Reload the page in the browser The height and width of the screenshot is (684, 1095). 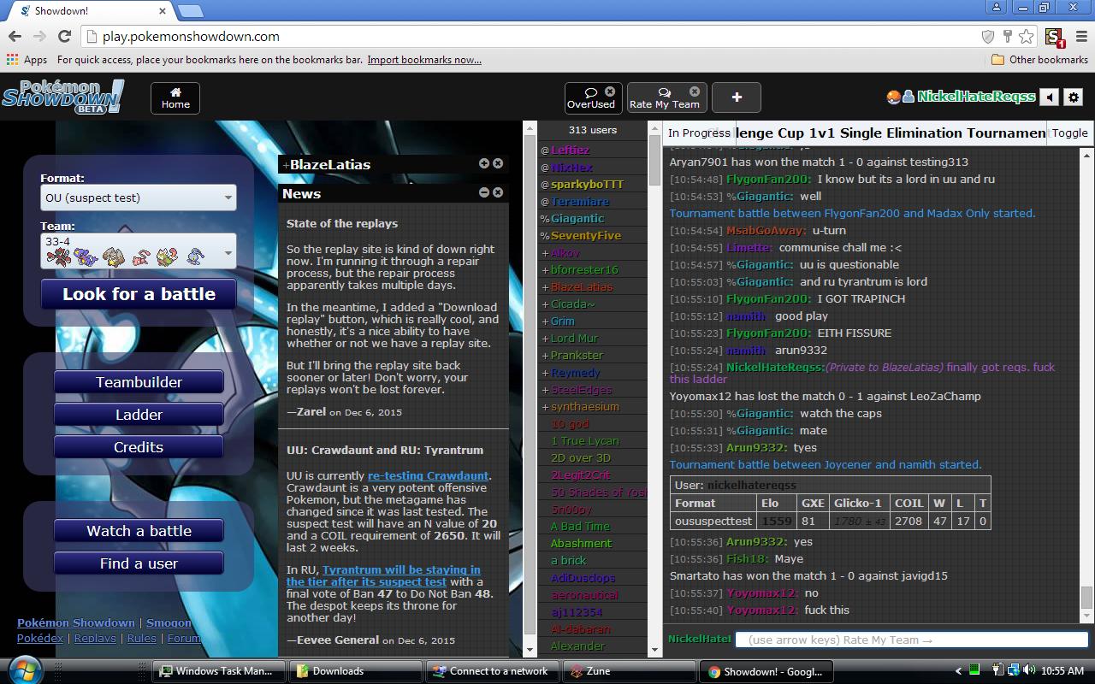click(64, 37)
